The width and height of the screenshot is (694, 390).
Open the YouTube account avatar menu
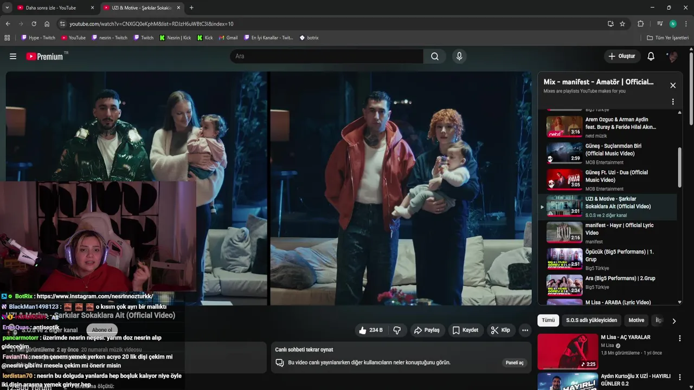click(x=672, y=56)
